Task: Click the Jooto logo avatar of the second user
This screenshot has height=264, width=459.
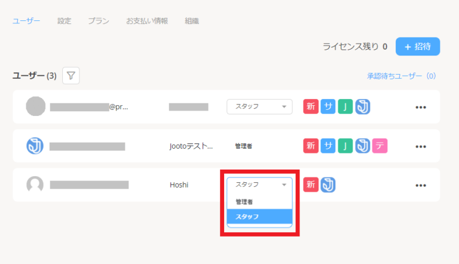Action: pyautogui.click(x=35, y=145)
